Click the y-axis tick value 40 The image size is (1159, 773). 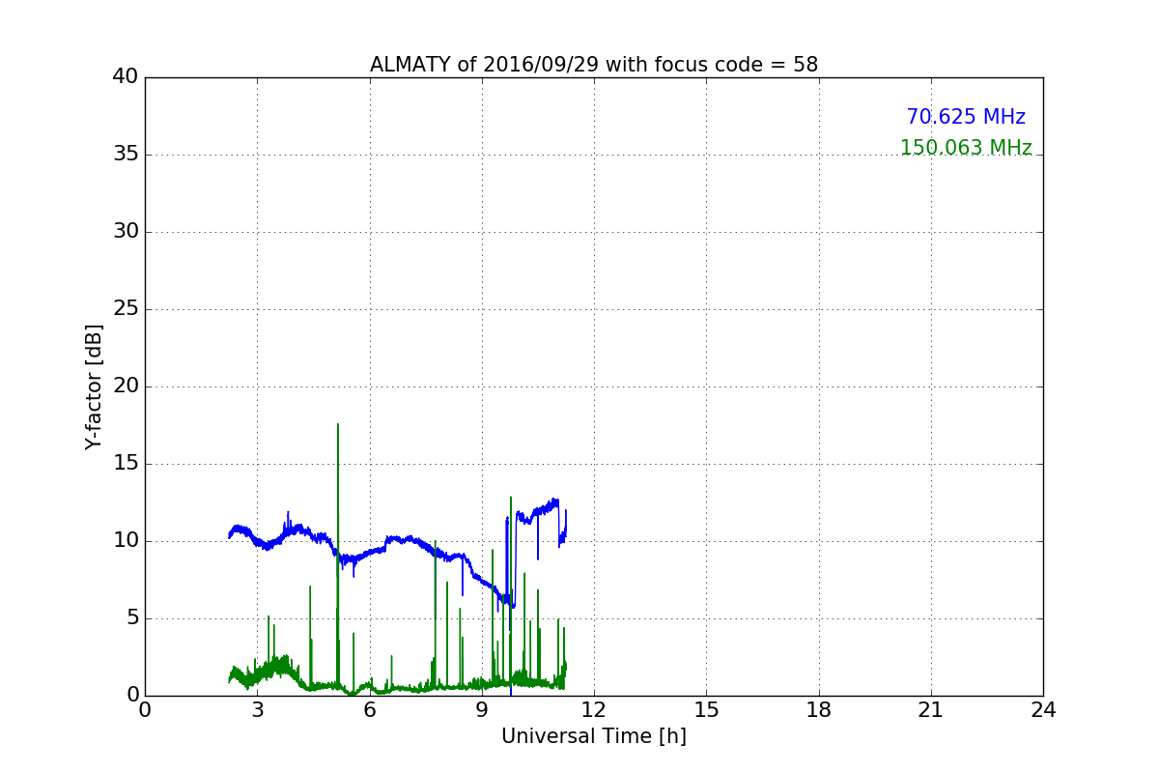tap(126, 77)
